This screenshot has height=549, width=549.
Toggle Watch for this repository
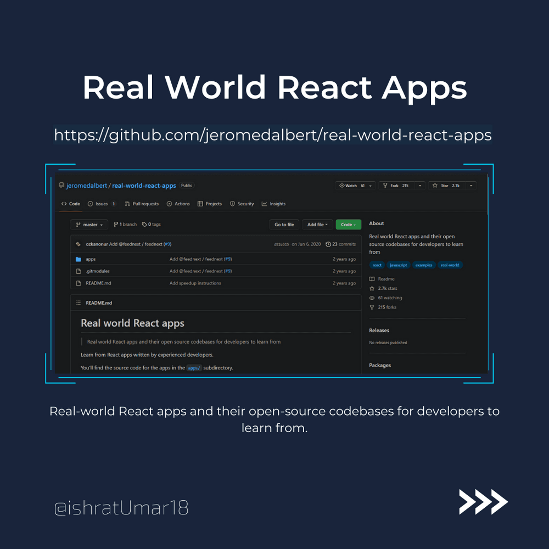(x=351, y=186)
